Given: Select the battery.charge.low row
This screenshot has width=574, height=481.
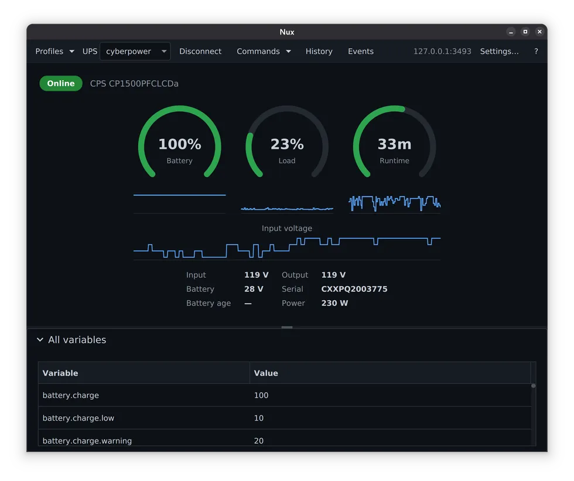Looking at the screenshot, I should [285, 418].
